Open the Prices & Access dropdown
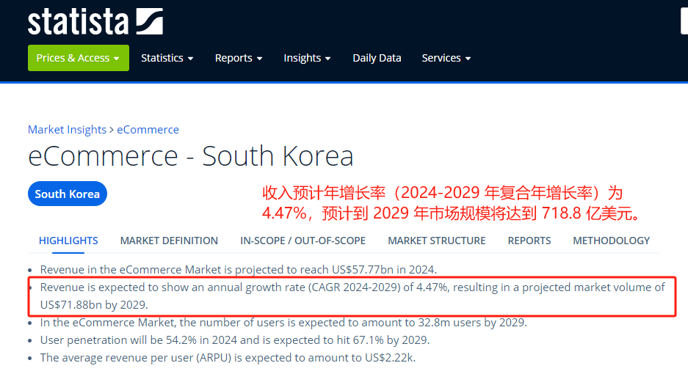Viewport: 688px width, 374px height. [x=79, y=58]
